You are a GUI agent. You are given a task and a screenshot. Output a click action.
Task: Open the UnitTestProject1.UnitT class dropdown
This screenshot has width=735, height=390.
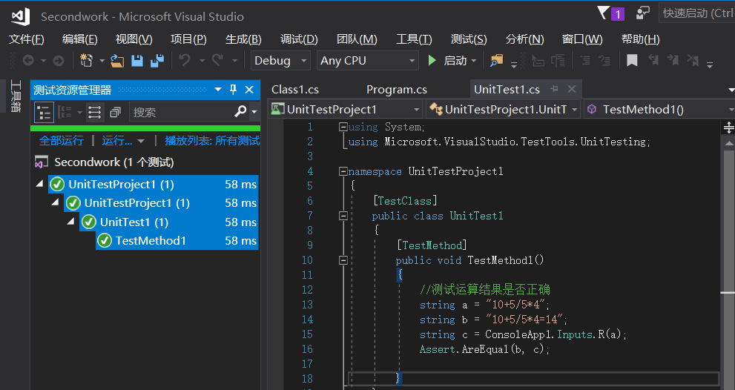[x=575, y=110]
